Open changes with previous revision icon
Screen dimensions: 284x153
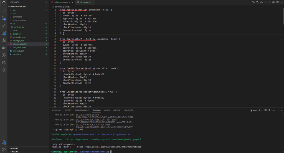click(x=261, y=2)
